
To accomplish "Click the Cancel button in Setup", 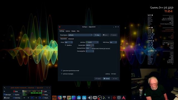I will 107,79.
